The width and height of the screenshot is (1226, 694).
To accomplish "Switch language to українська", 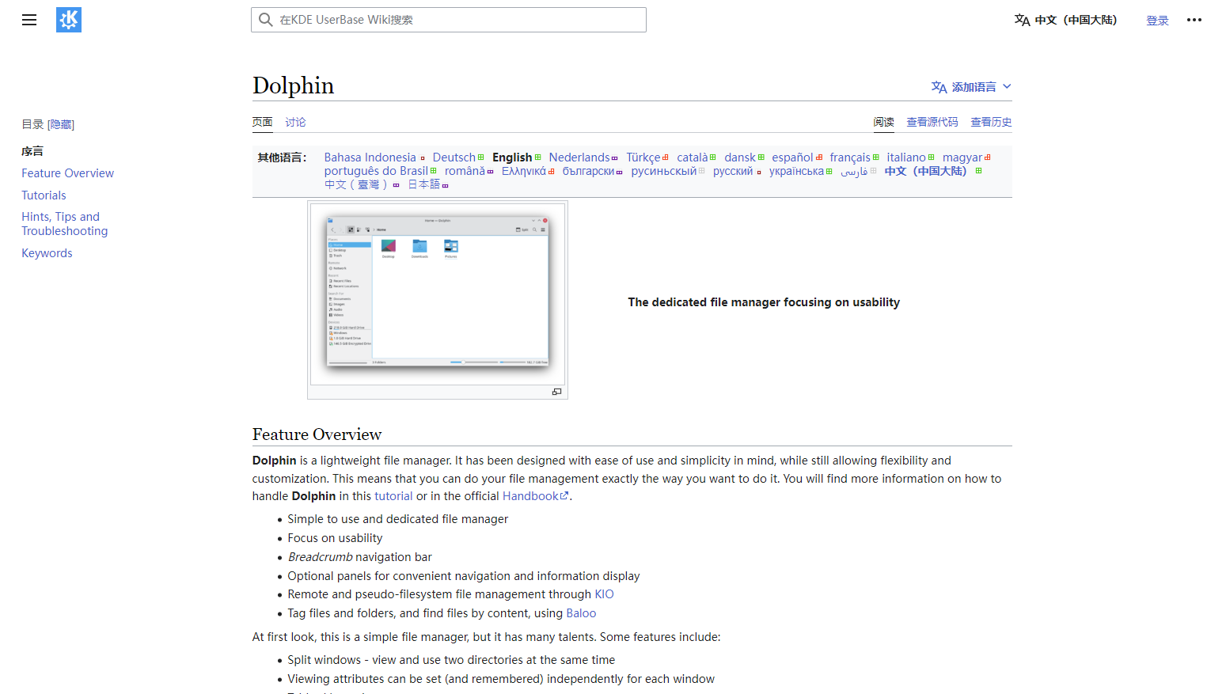I will pos(796,171).
